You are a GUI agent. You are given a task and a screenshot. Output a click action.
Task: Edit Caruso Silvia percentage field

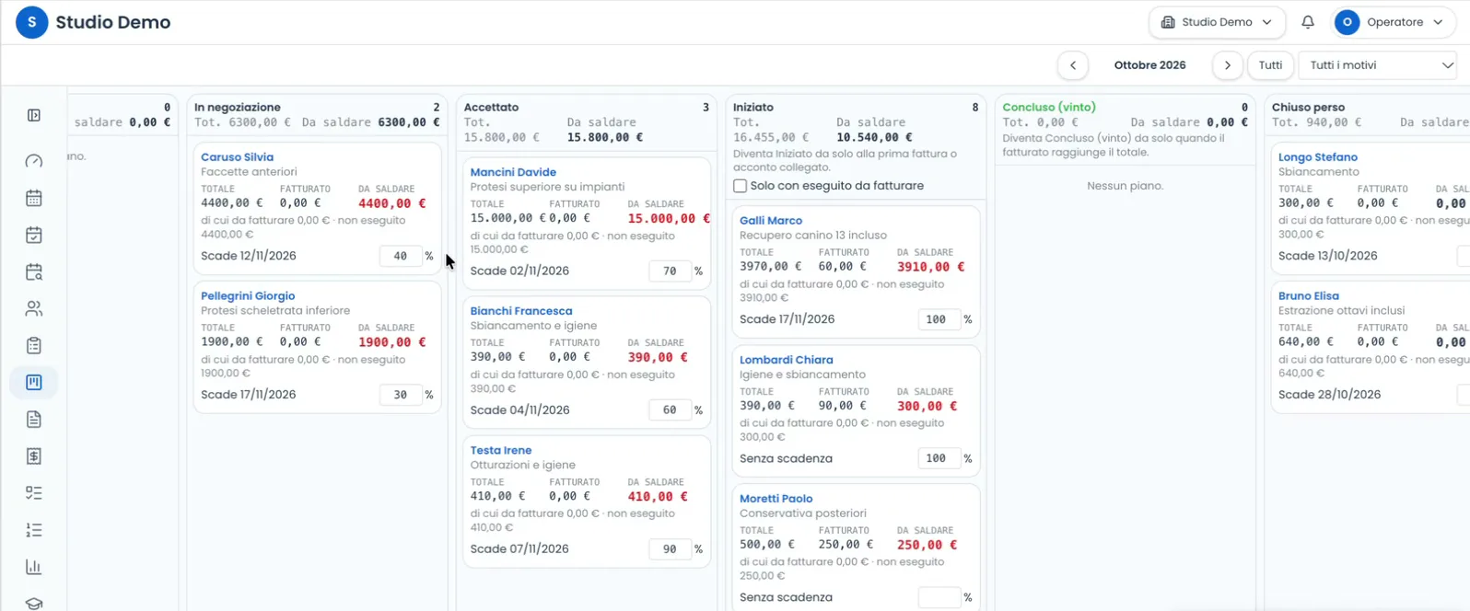click(401, 256)
